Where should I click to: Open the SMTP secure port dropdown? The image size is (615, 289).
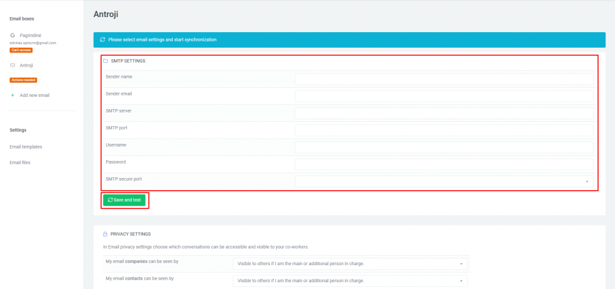[444, 181]
